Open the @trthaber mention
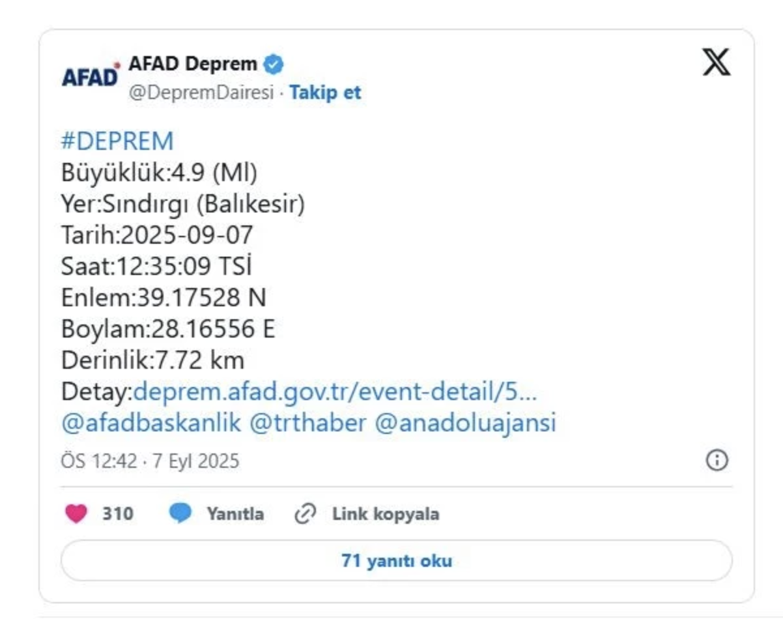783x619 pixels. click(308, 423)
